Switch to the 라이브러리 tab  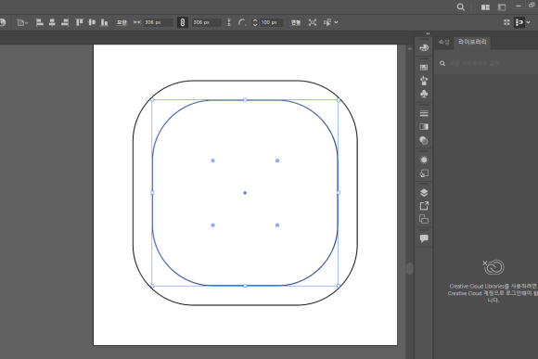pos(472,42)
